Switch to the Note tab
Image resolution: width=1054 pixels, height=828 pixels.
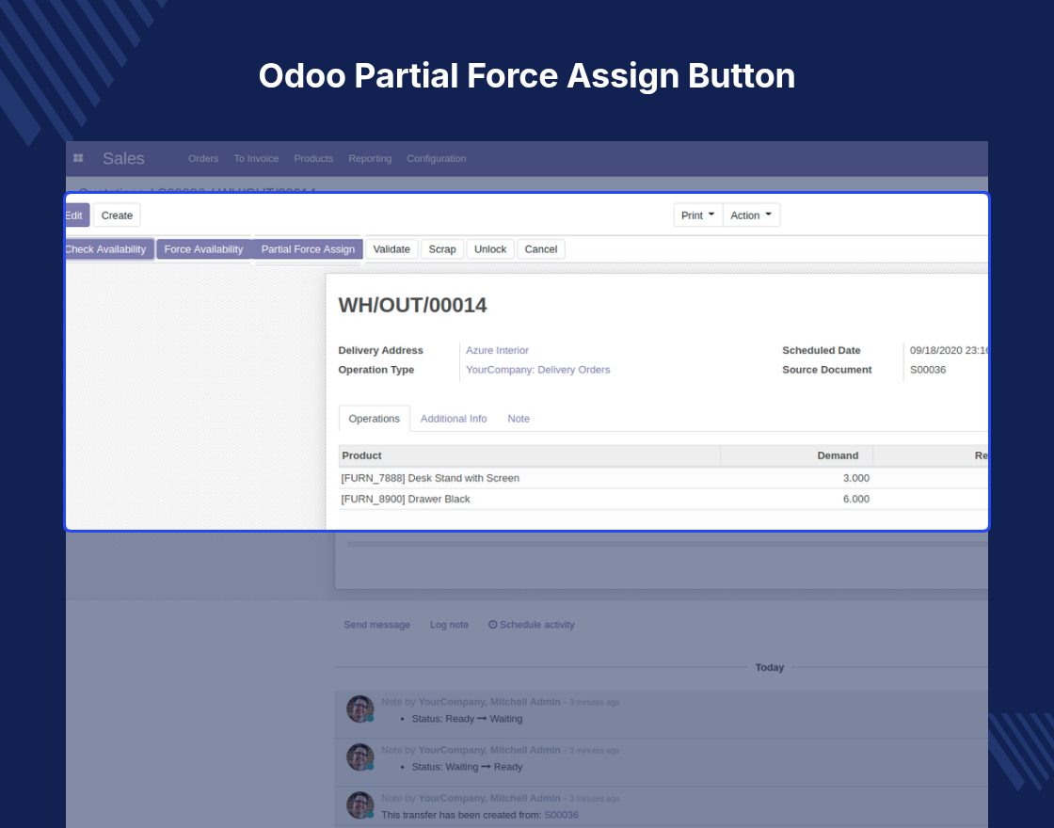519,419
